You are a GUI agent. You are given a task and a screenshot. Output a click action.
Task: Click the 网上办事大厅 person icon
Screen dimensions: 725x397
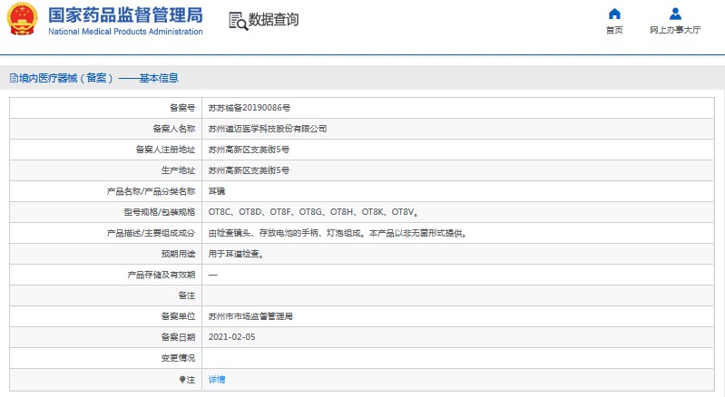[x=675, y=14]
